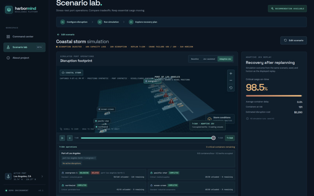Click the ocean-crown ship icon in operations list

pyautogui.click(x=152, y=185)
